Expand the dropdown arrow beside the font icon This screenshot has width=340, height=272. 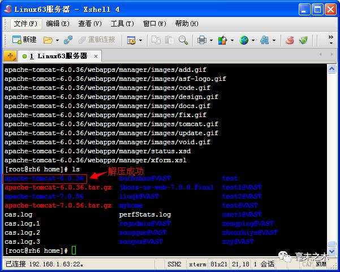point(274,41)
